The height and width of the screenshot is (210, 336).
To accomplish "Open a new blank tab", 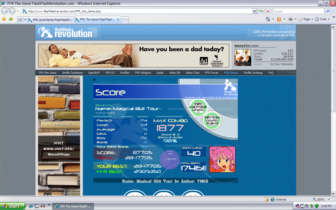I will click(125, 20).
